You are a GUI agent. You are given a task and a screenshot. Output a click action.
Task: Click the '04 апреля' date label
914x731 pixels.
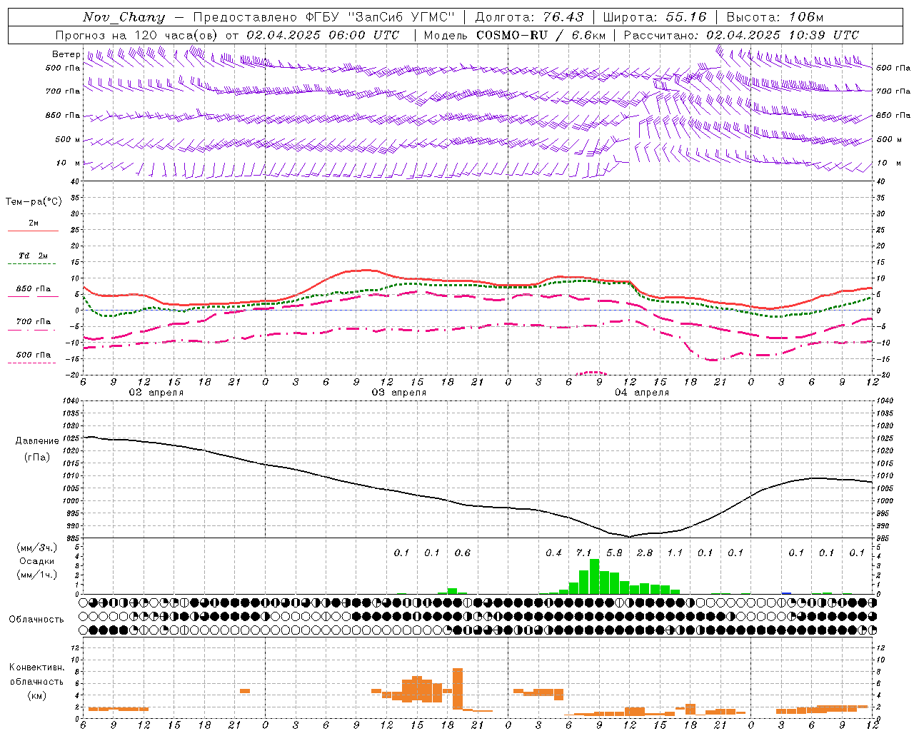pos(641,393)
